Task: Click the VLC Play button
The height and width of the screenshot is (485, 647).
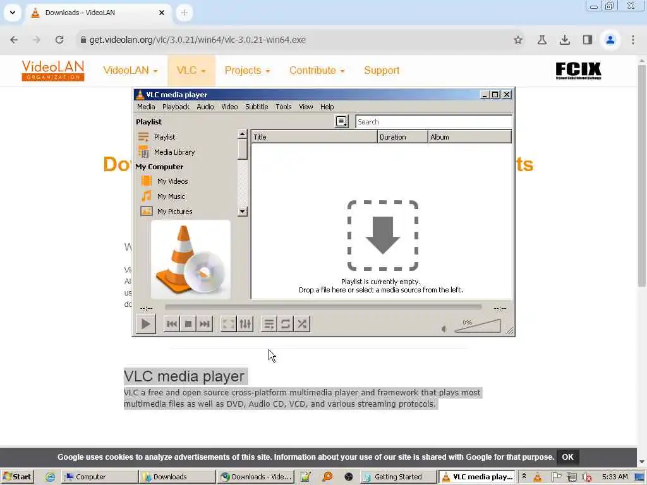Action: coord(146,324)
